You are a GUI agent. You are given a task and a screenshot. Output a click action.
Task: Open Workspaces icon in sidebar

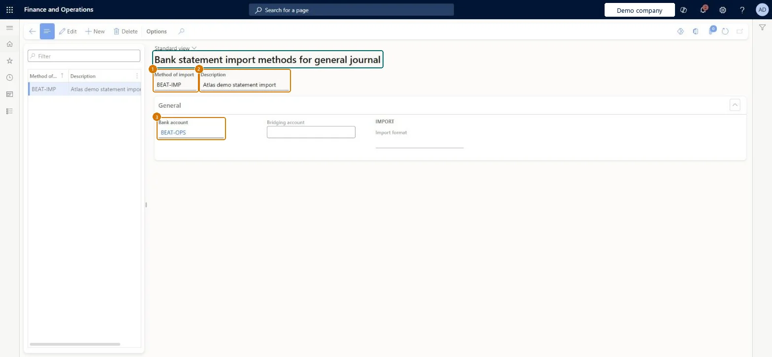point(9,94)
